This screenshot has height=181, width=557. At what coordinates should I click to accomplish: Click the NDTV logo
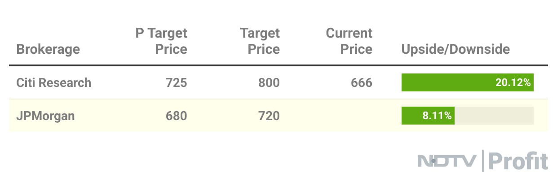[448, 162]
